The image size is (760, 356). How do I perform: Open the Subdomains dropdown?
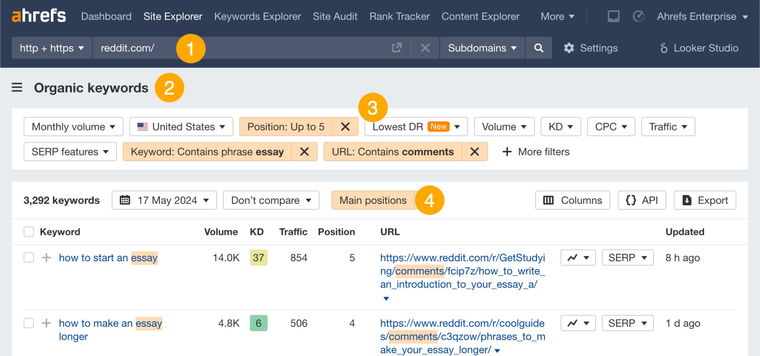[481, 48]
